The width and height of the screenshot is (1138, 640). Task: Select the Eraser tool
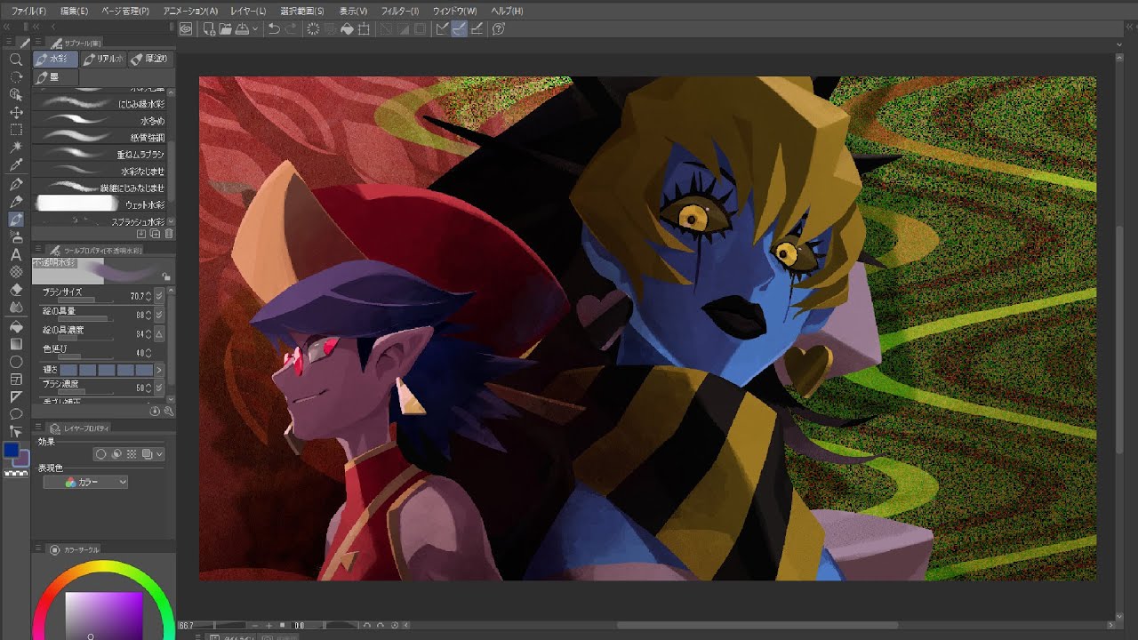pos(16,290)
